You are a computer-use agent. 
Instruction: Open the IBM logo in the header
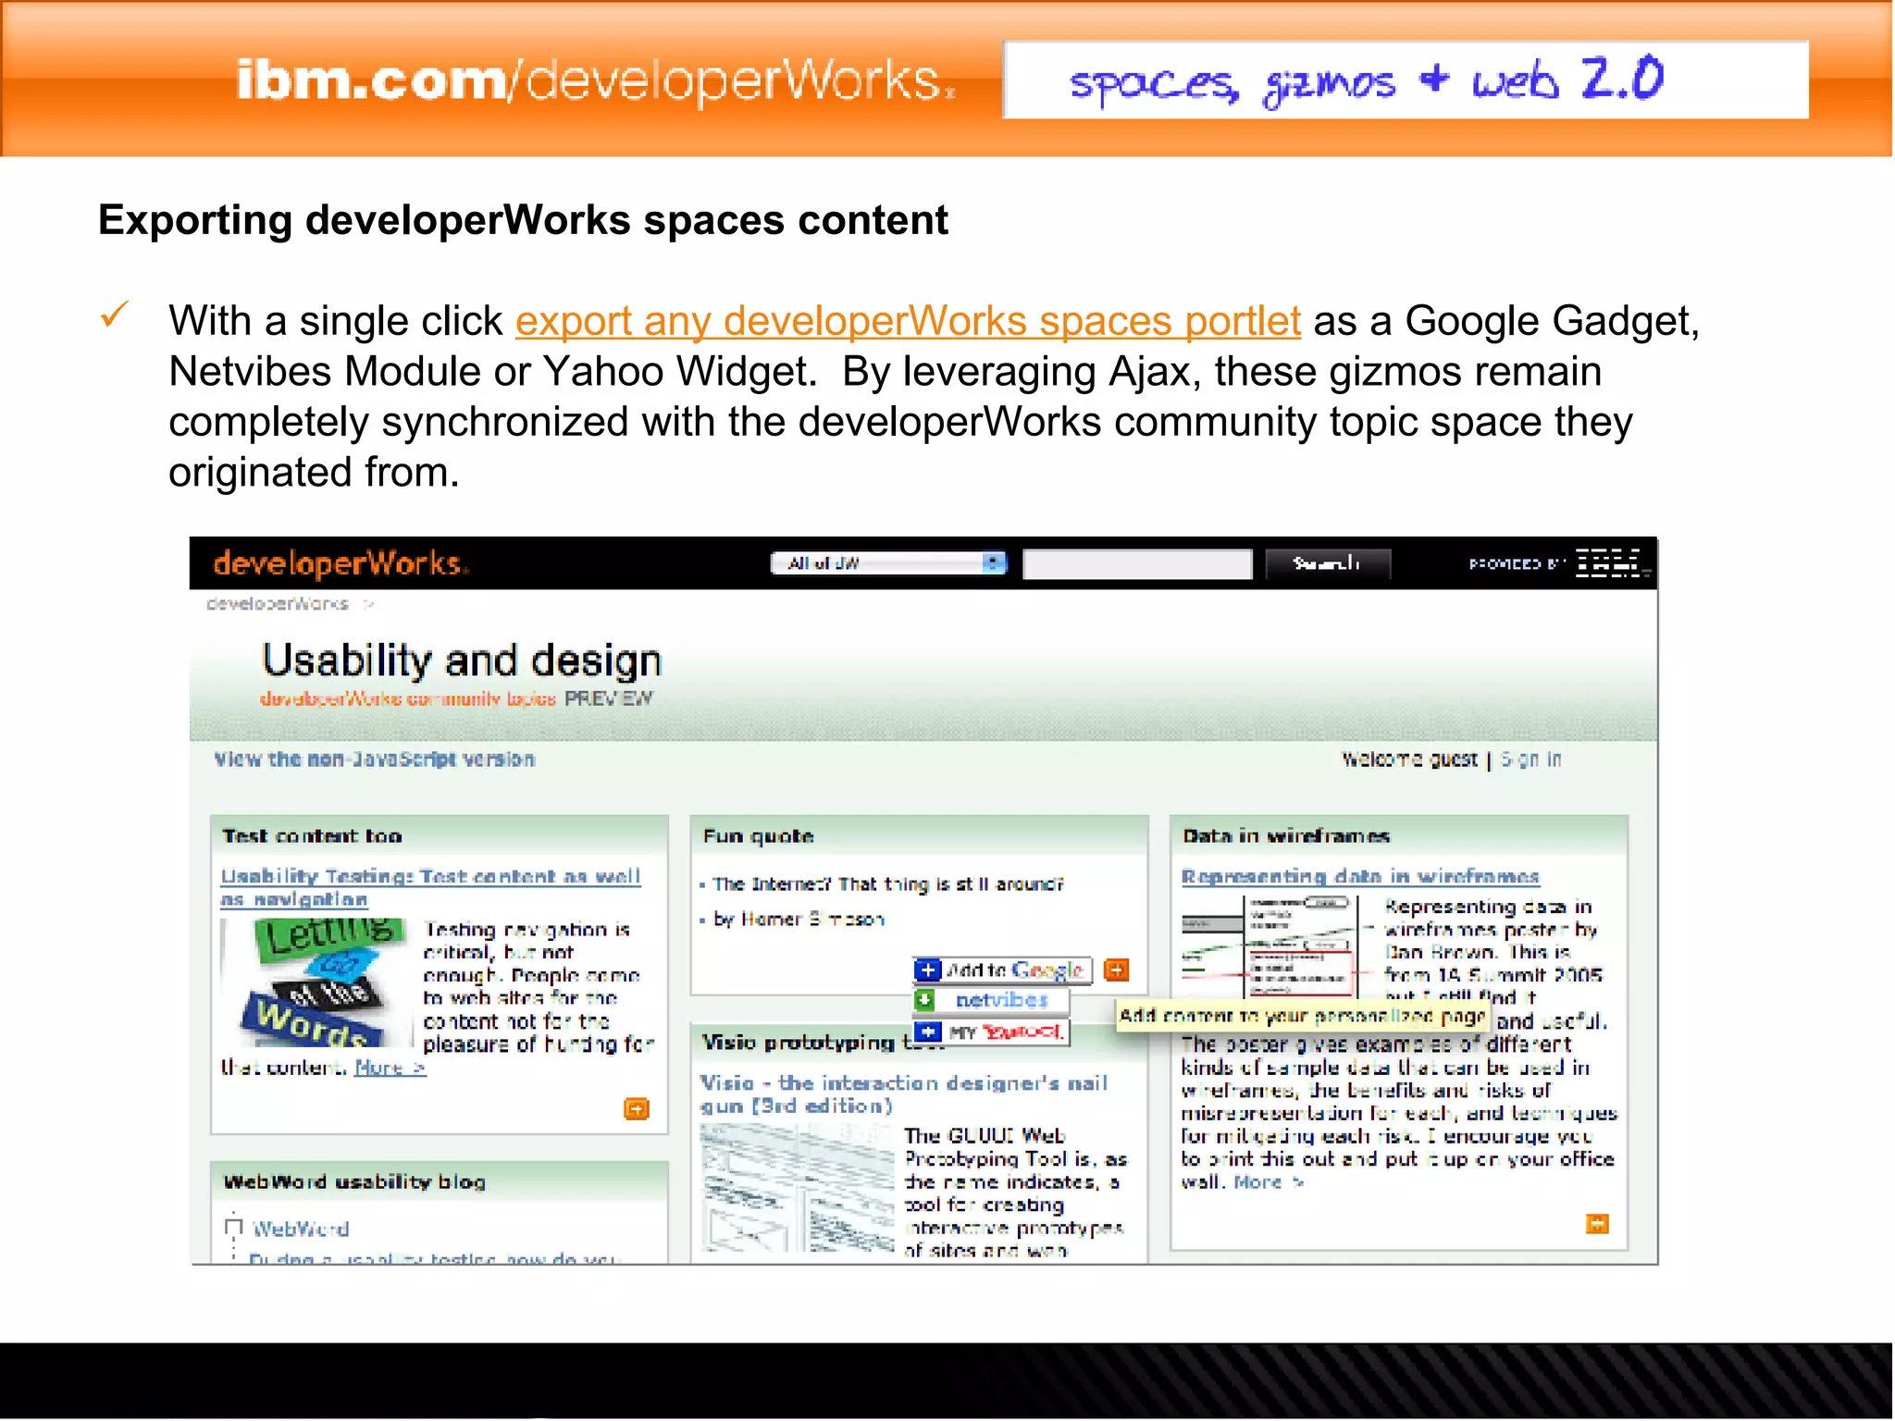pos(1611,562)
